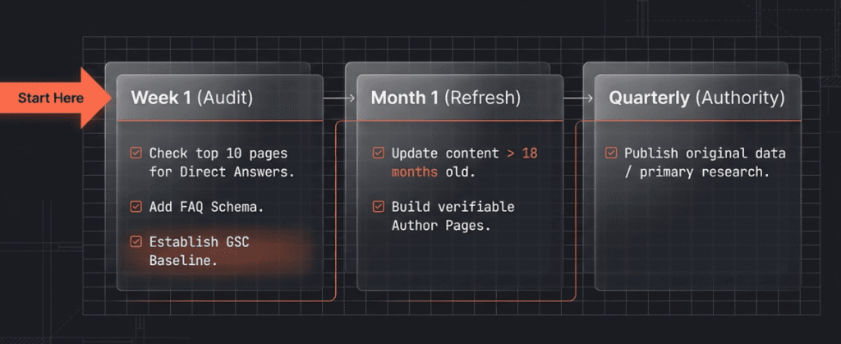
Task: Click arrow between Week 1 and Month 1
Action: click(x=338, y=98)
